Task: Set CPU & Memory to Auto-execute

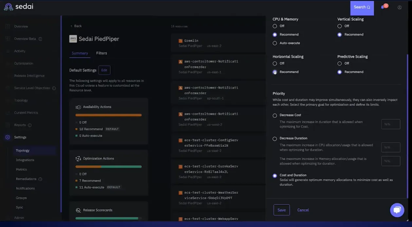Action: [x=275, y=43]
